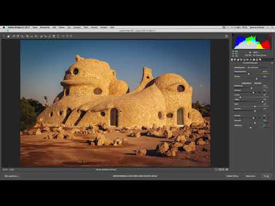Viewport: 275px width, 206px height.
Task: Open the Basic (Grundeinstellungen) panel tab
Action: point(232,60)
